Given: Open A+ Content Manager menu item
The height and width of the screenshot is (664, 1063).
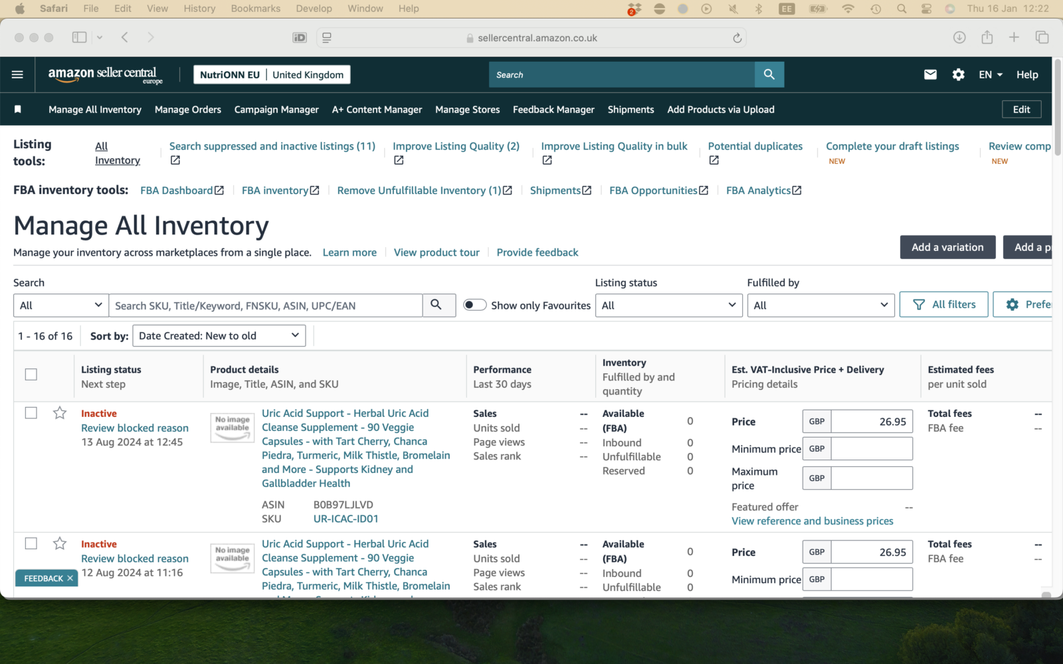Looking at the screenshot, I should [x=377, y=110].
